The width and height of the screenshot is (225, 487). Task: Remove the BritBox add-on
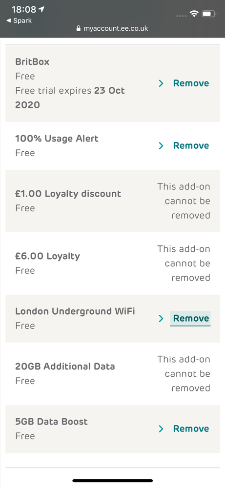[x=191, y=83]
